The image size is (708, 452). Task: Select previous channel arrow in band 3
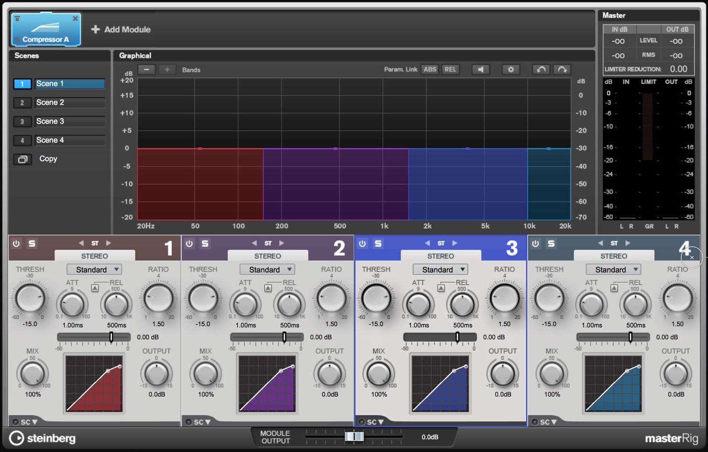[427, 243]
